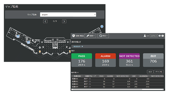The height and width of the screenshot is (95, 169).
Task: Open the help question mark icon
Action: [x=163, y=36]
